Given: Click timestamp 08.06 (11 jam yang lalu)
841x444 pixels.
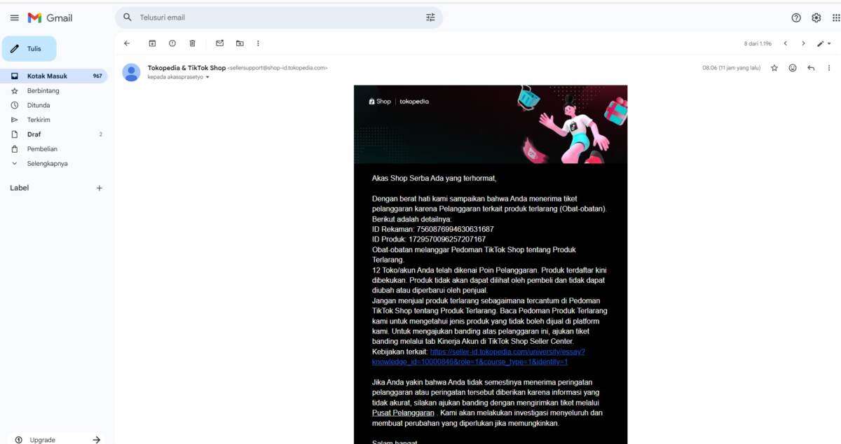Looking at the screenshot, I should 731,68.
